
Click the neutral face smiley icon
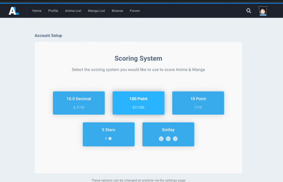(x=168, y=139)
